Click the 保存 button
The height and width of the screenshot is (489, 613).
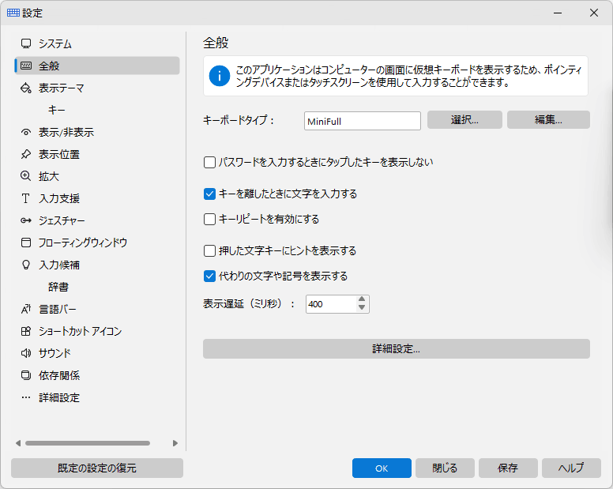pos(508,468)
